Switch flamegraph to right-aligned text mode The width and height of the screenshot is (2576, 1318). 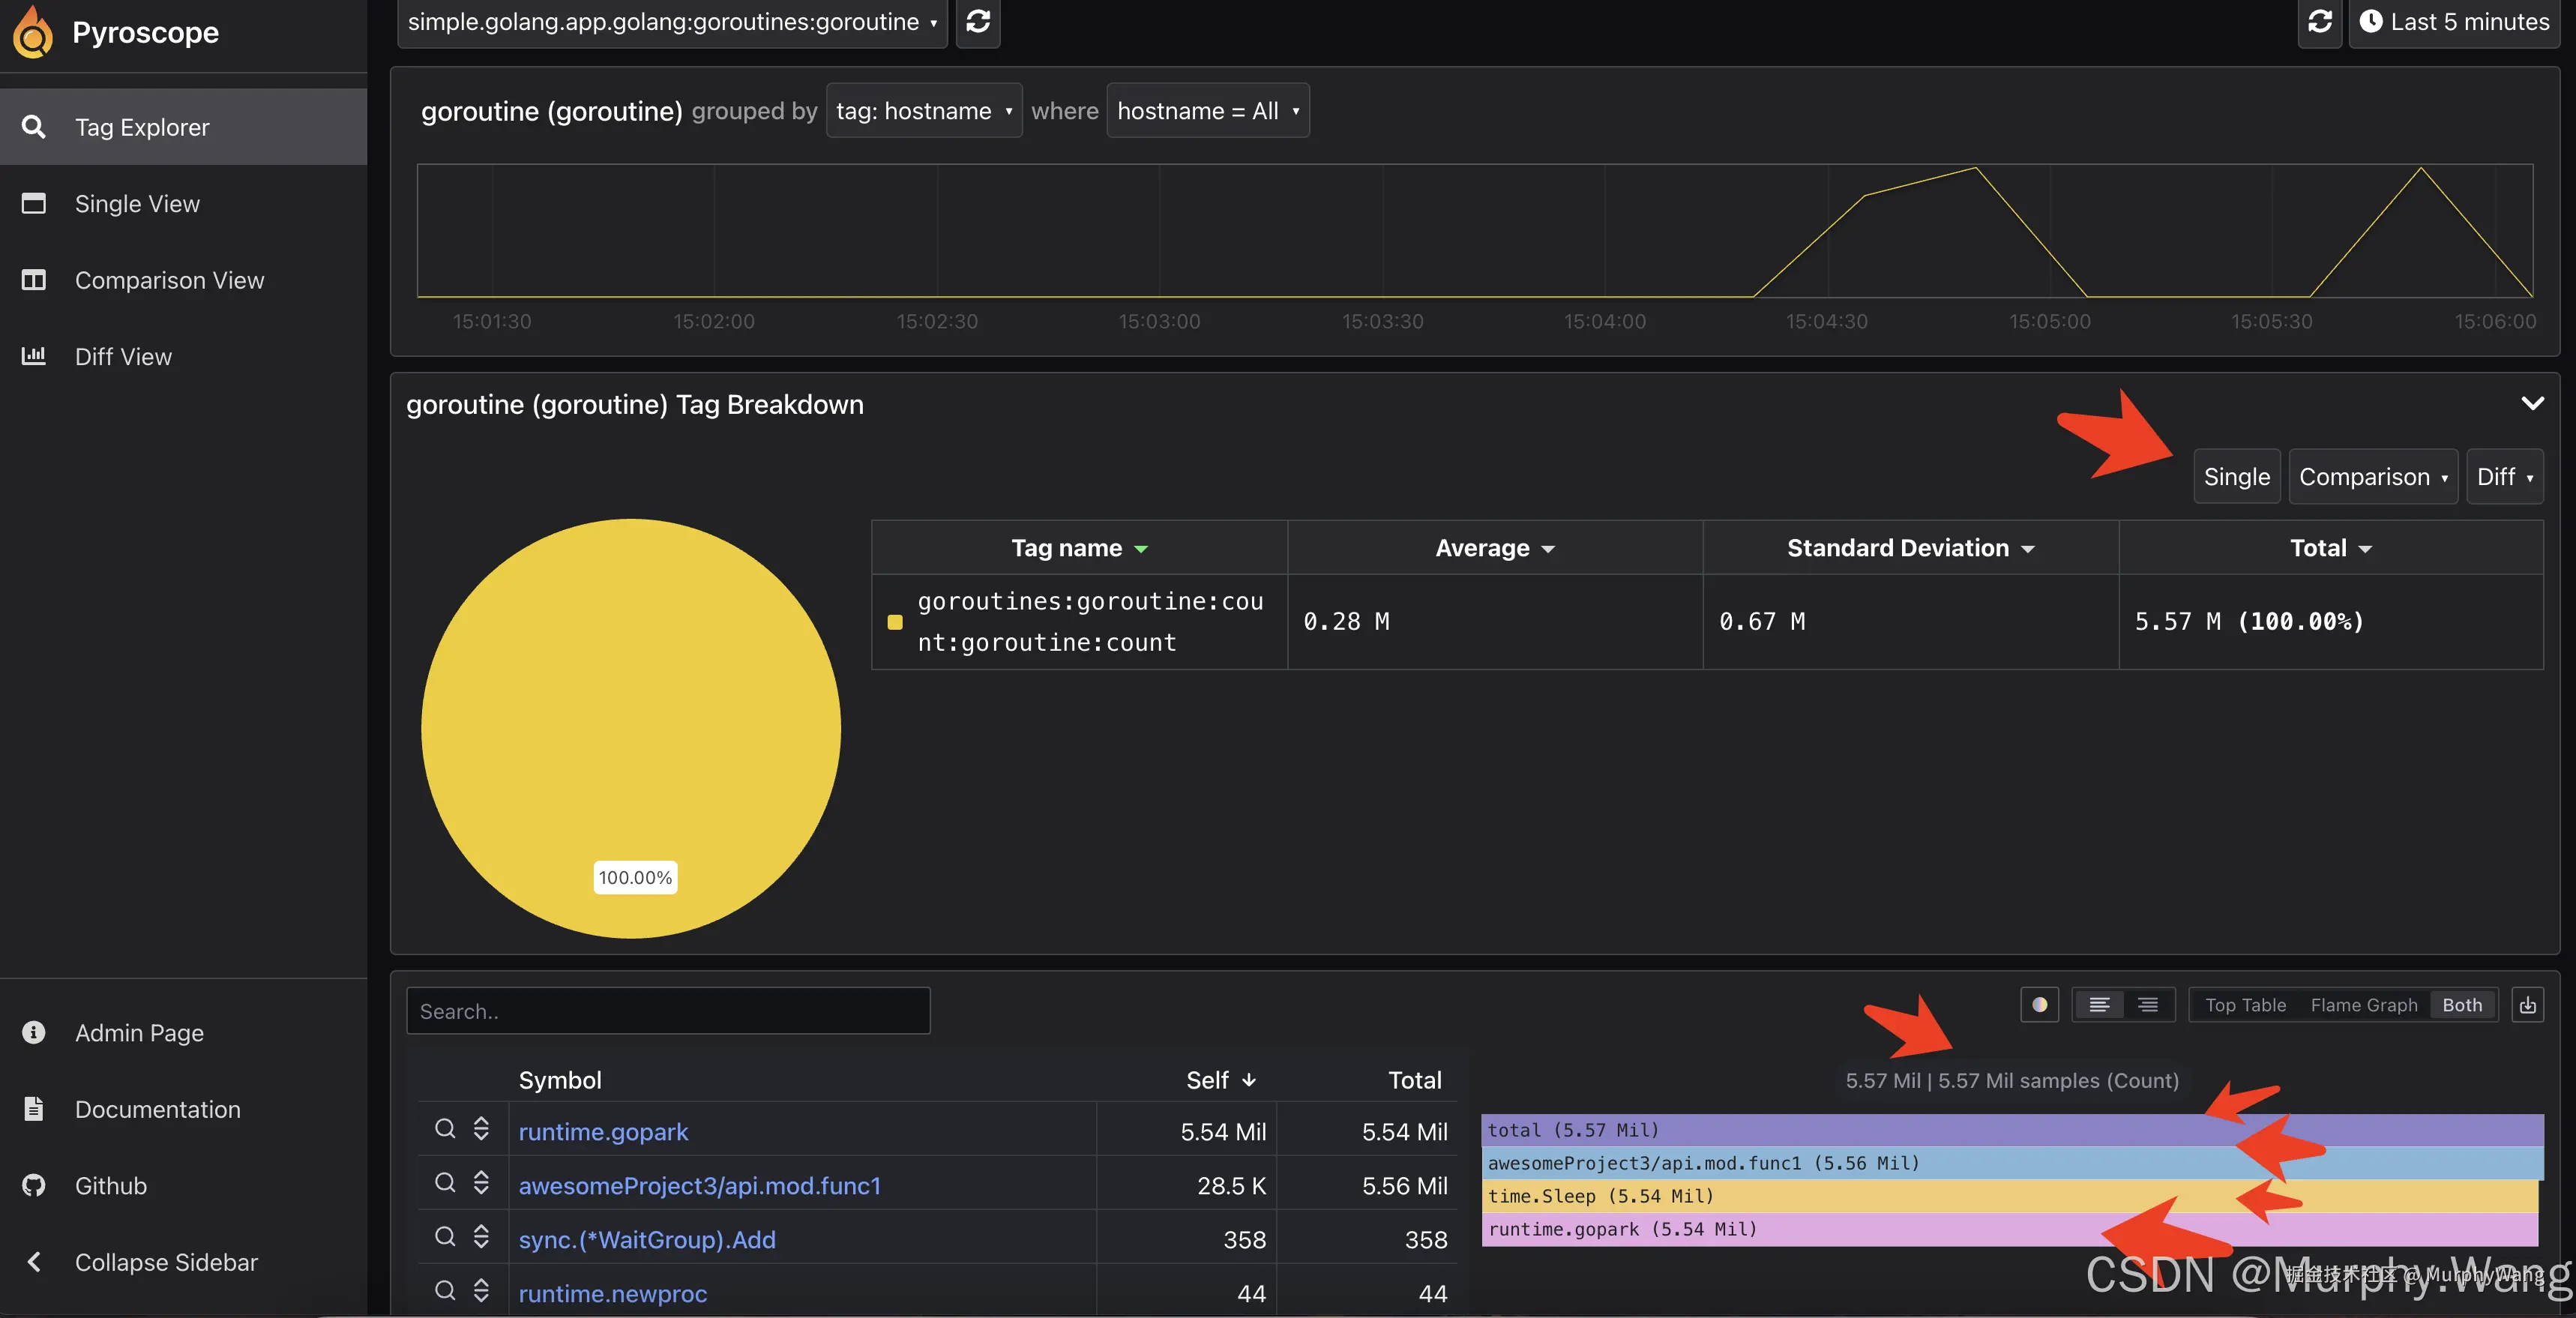tap(2148, 1005)
